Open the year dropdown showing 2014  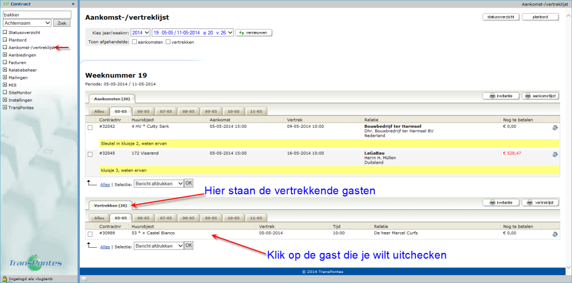140,33
